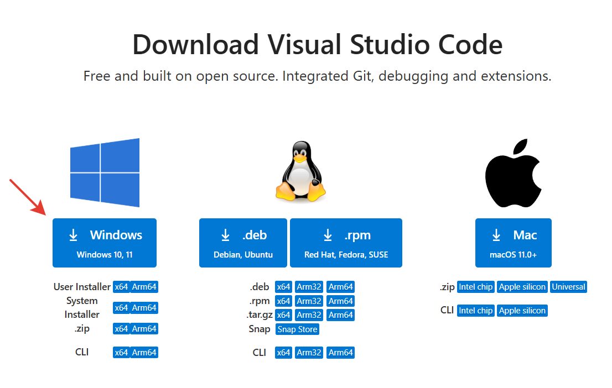Get Linux .rpm x64 package
612x388 pixels.
coord(283,301)
